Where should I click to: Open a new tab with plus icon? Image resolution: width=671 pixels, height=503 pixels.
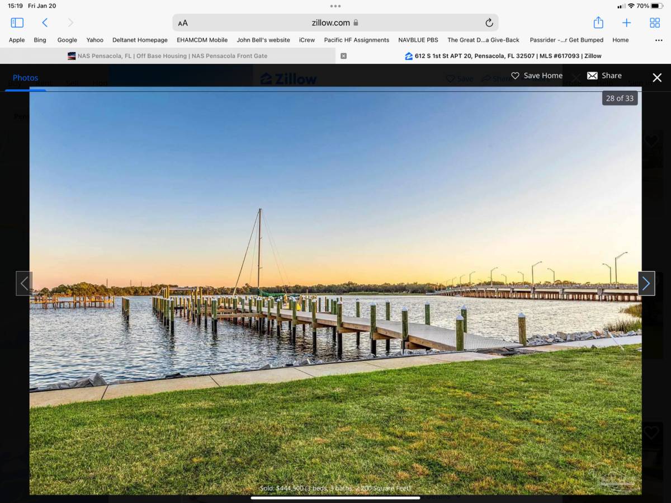626,23
